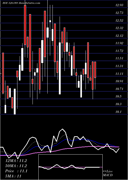Click the 11.72 price axis label
The image size is (128, 180).
[x=119, y=51]
